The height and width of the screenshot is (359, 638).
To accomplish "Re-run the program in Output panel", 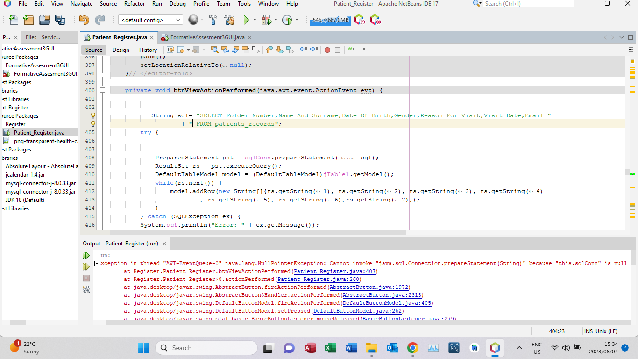I will click(x=86, y=256).
